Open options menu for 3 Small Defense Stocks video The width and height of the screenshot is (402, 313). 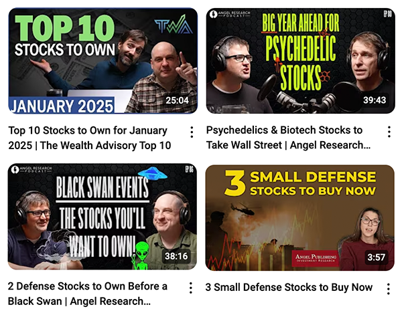point(389,289)
